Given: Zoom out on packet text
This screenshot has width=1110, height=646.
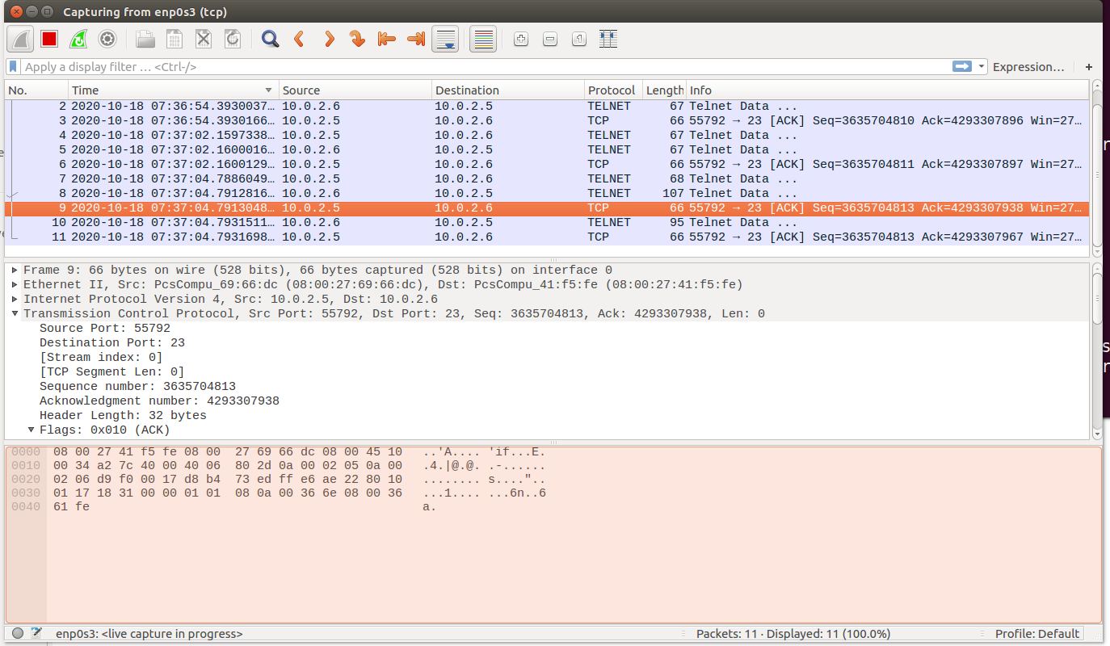Looking at the screenshot, I should pyautogui.click(x=550, y=39).
